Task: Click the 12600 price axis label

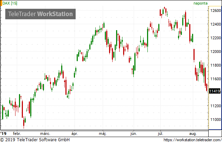Action: coord(216,11)
